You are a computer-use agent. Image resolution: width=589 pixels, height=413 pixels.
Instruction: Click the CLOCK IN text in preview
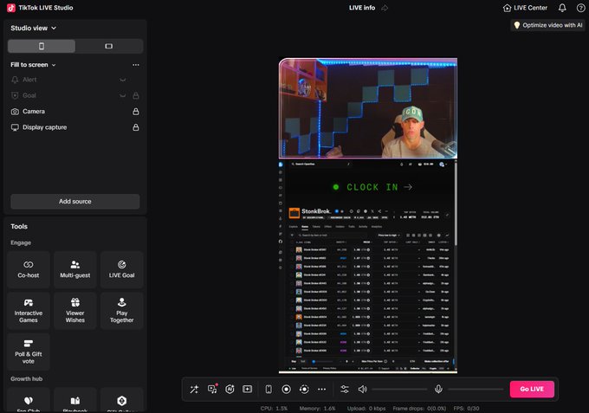pos(372,187)
